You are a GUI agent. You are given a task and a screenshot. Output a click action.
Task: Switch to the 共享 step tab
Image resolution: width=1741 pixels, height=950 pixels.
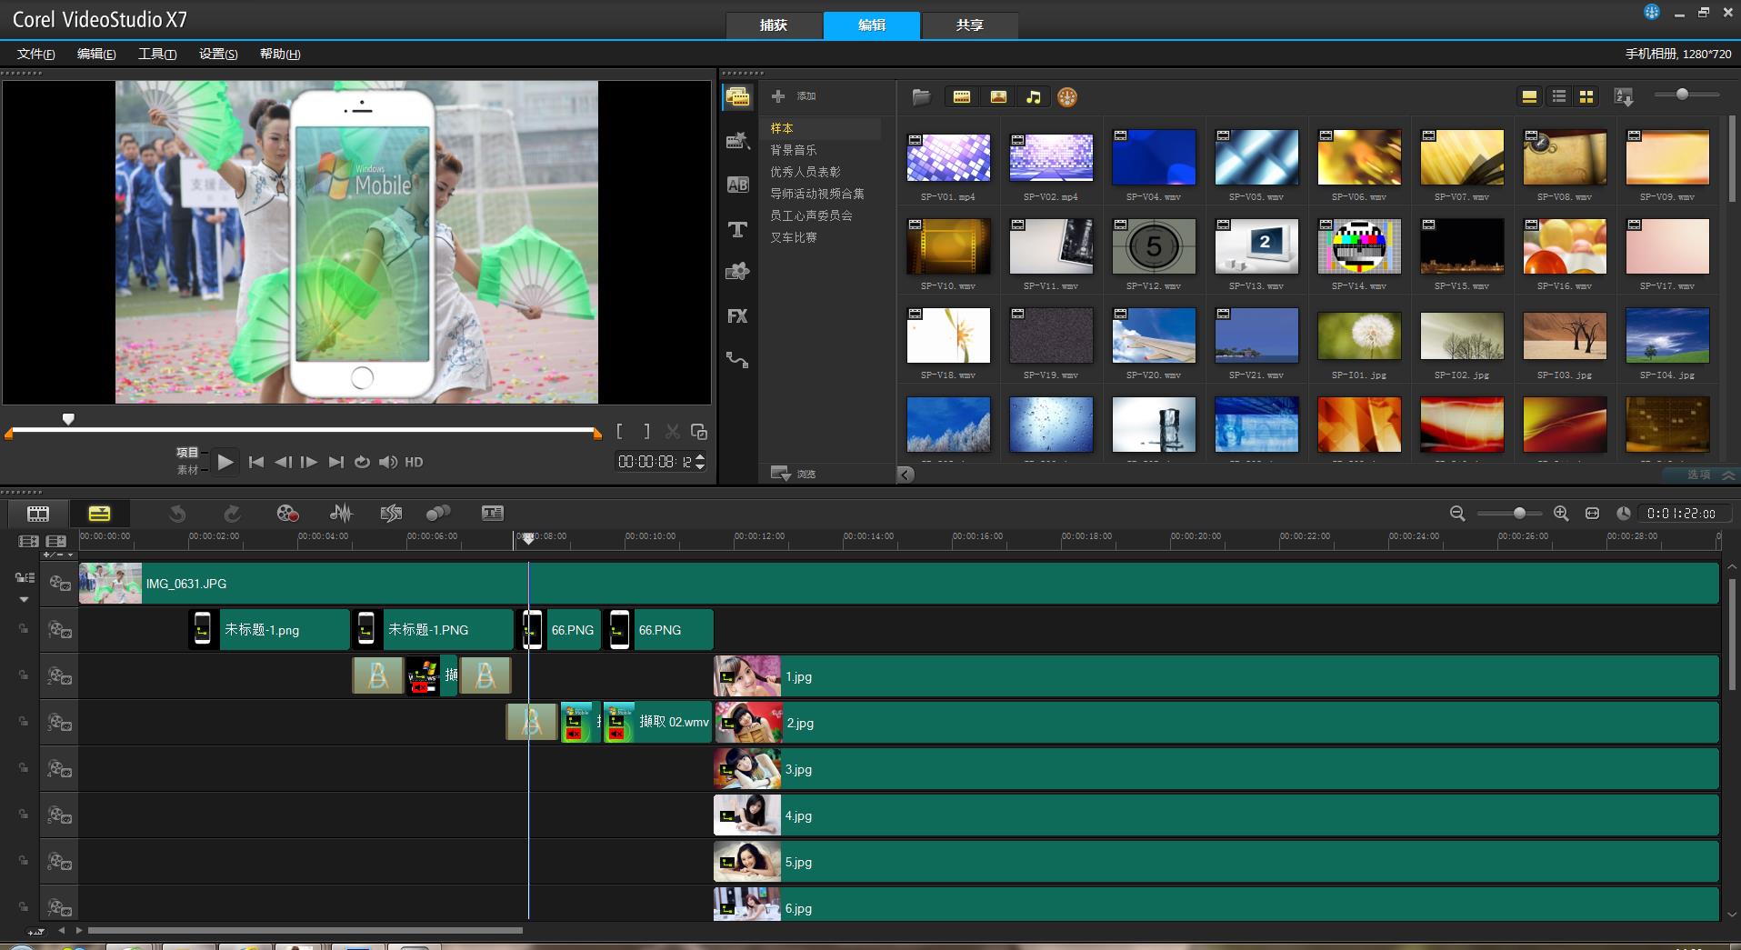[970, 25]
